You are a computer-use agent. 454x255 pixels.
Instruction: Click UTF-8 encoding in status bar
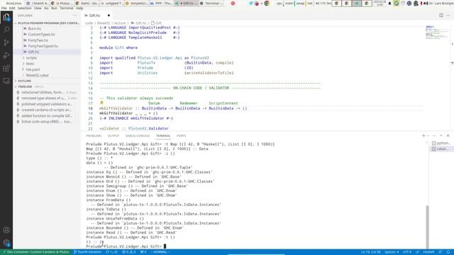pyautogui.click(x=406, y=252)
